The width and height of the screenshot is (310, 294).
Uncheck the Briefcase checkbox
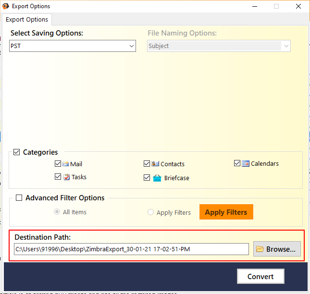147,178
